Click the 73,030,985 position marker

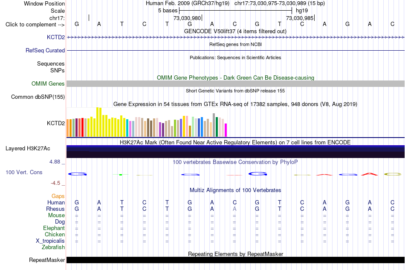tap(300, 18)
